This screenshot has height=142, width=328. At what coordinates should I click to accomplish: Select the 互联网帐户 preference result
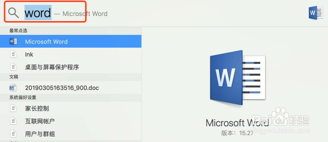tap(71, 121)
